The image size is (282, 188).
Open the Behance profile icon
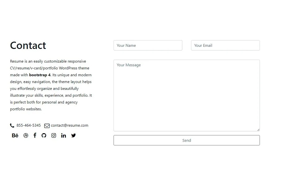click(15, 135)
